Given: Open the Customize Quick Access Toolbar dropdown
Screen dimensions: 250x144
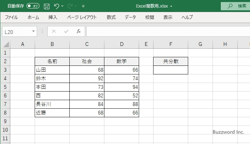Looking at the screenshot, I should [83, 6].
